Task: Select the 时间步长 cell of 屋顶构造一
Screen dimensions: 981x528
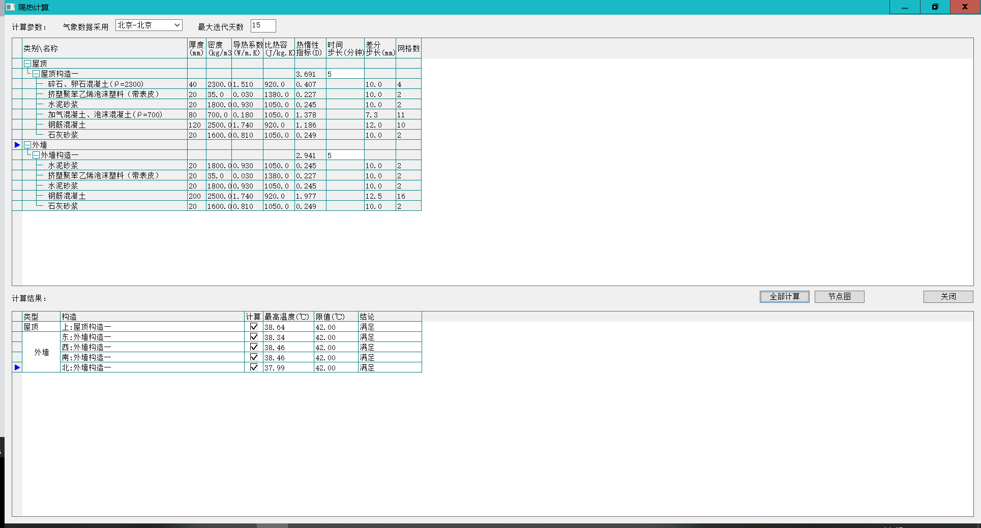Action: [345, 74]
